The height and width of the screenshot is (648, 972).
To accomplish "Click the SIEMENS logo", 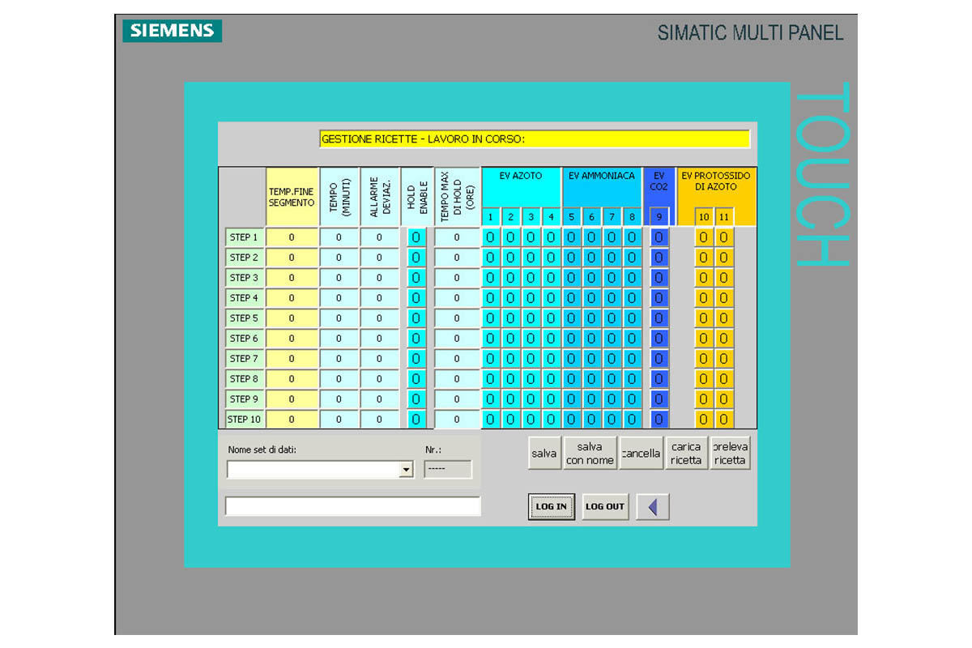I will point(173,31).
